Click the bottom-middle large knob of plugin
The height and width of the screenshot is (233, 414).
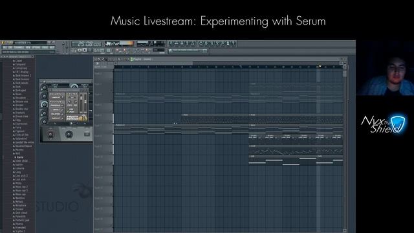coord(69,134)
